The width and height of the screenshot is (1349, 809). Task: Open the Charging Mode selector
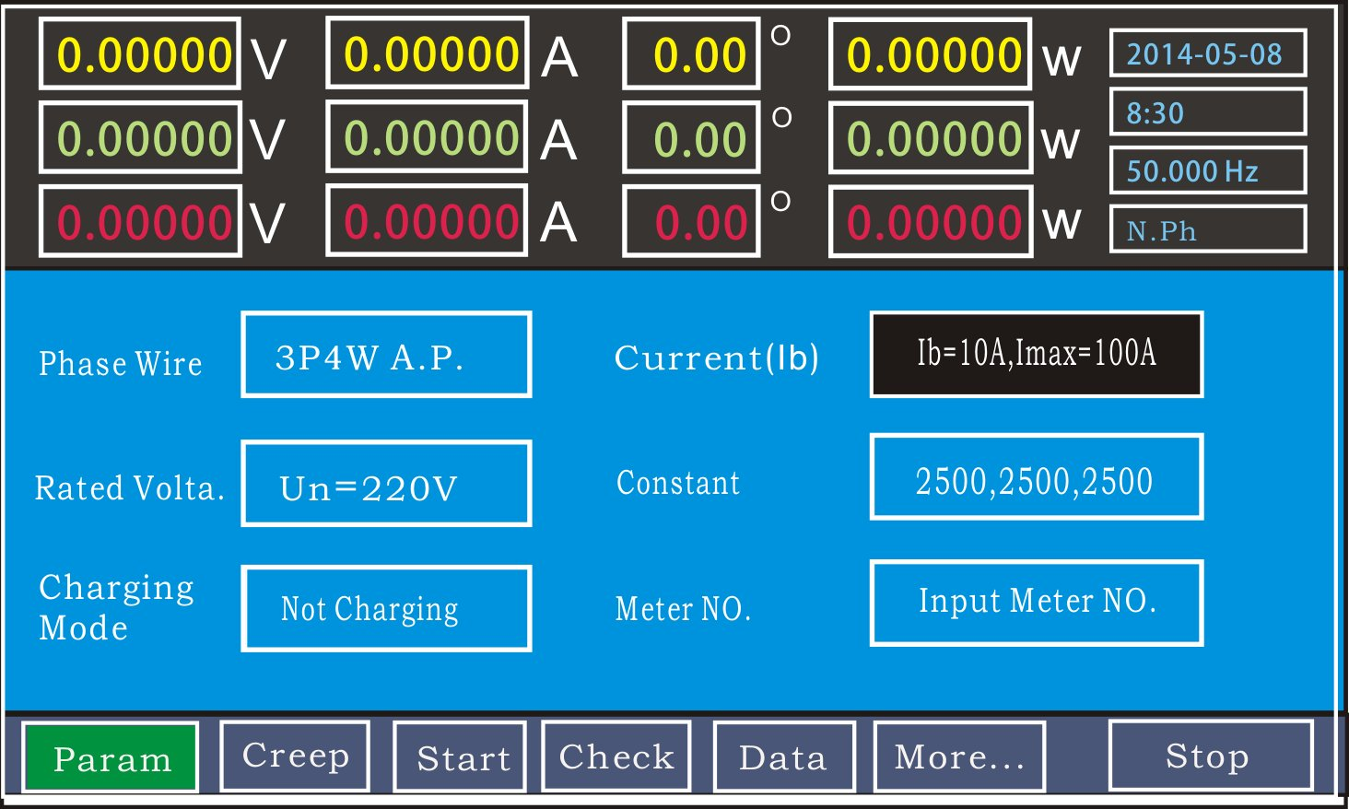click(x=386, y=608)
